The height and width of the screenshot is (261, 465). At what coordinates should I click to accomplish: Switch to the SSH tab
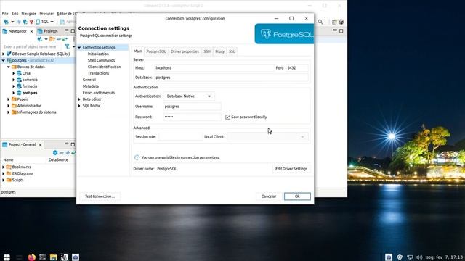207,51
